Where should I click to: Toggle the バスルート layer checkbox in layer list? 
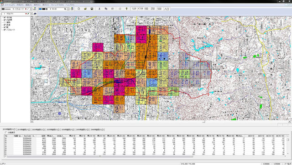(x=5, y=30)
